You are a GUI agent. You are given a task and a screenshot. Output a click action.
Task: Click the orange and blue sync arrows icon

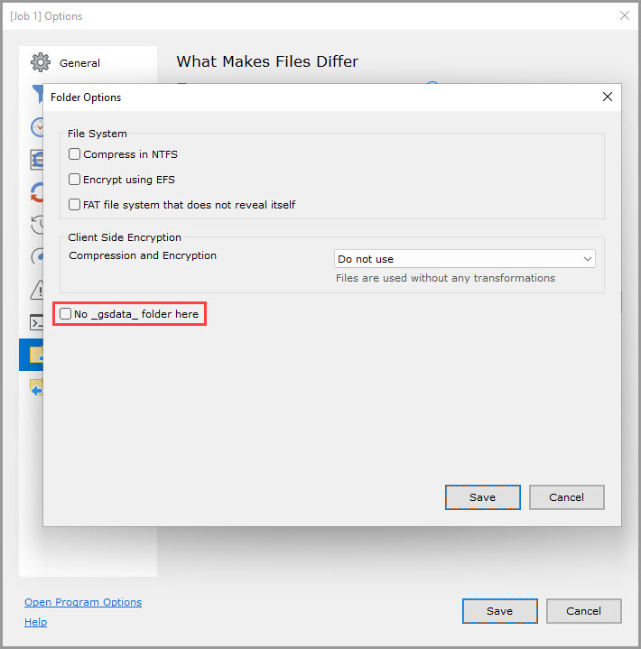[x=36, y=192]
